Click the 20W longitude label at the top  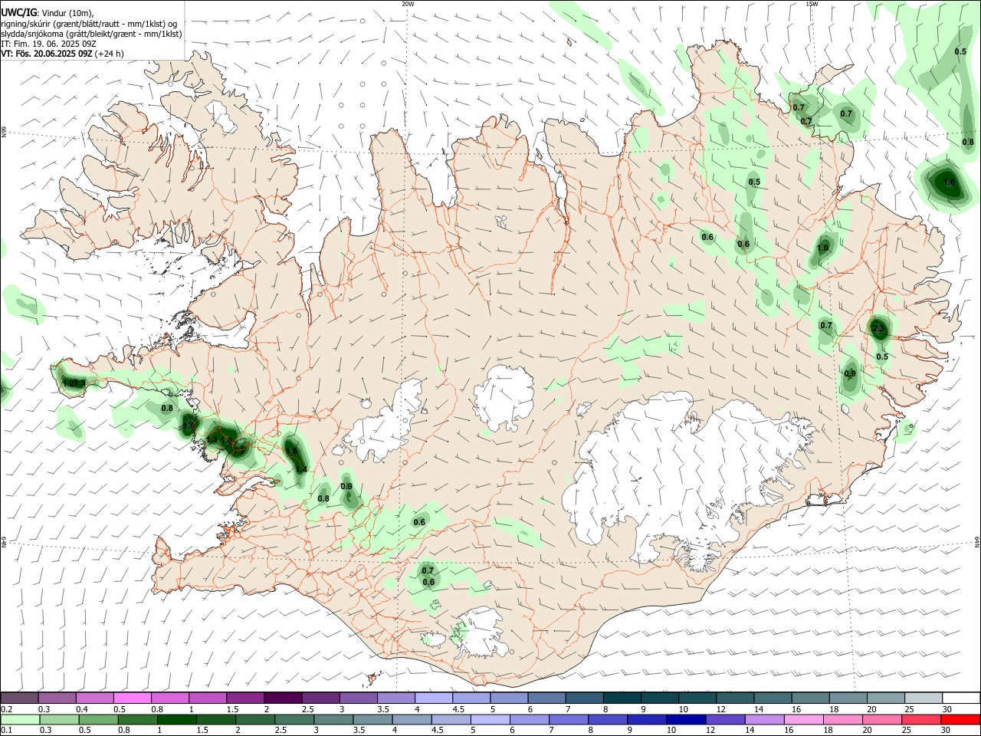pos(408,4)
